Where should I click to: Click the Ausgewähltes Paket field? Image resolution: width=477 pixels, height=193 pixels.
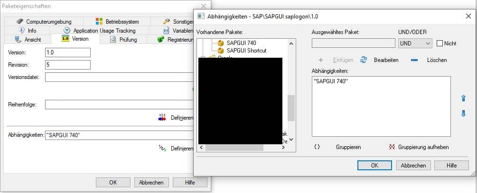[x=354, y=44]
